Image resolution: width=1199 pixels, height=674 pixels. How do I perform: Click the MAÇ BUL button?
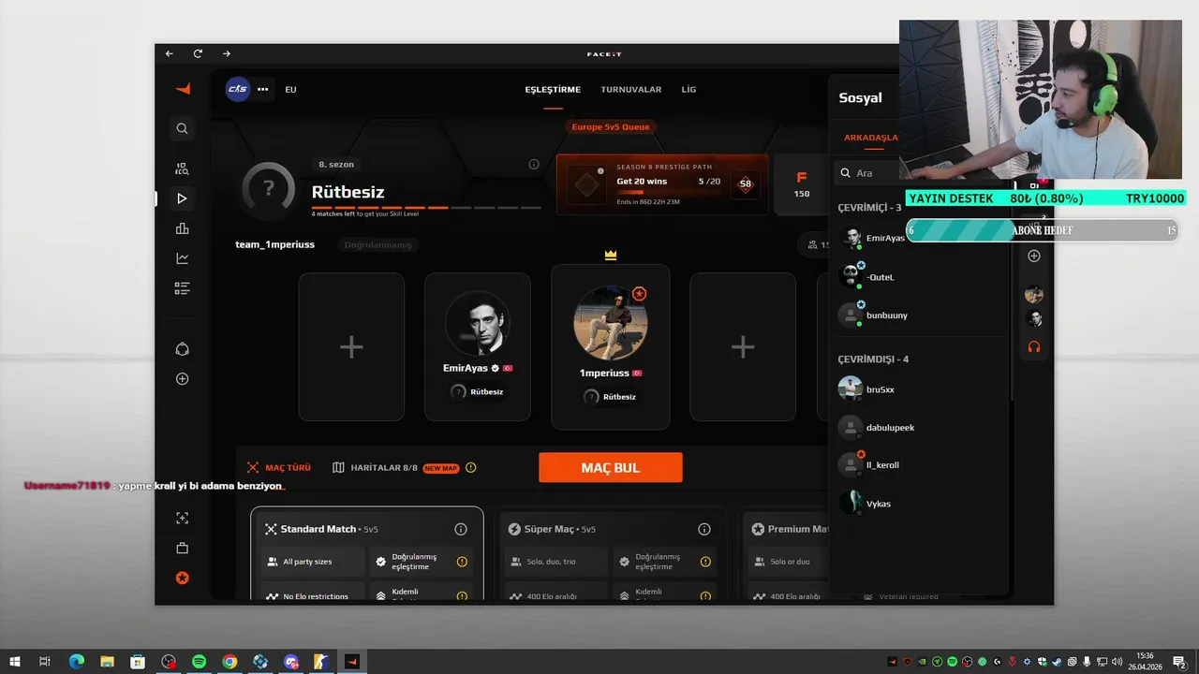coord(611,468)
